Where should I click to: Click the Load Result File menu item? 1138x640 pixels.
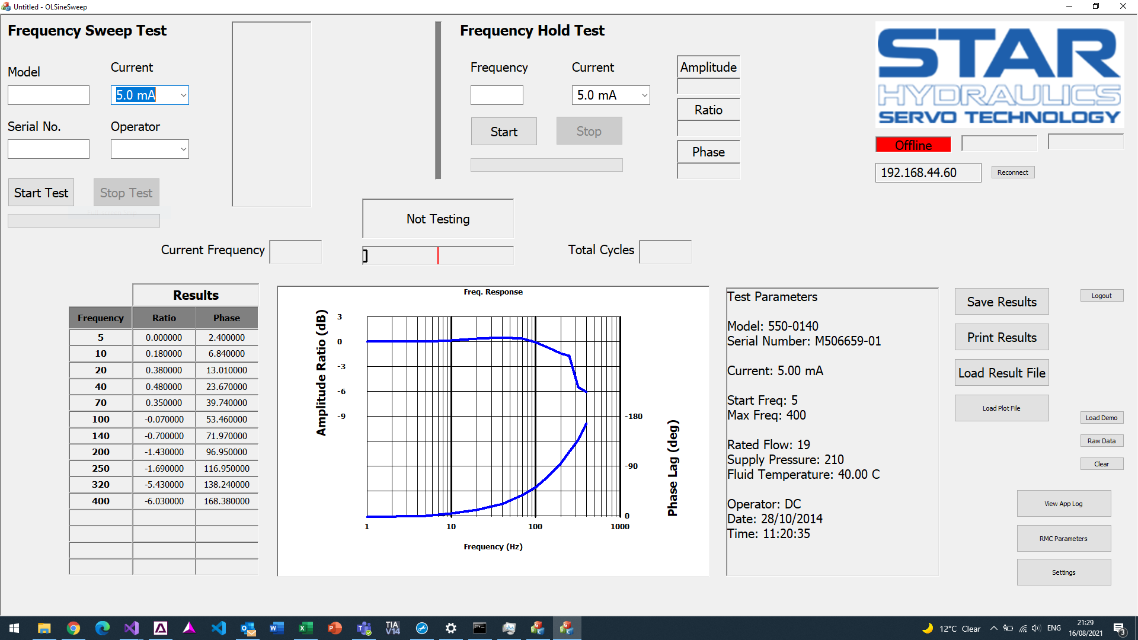[1001, 373]
